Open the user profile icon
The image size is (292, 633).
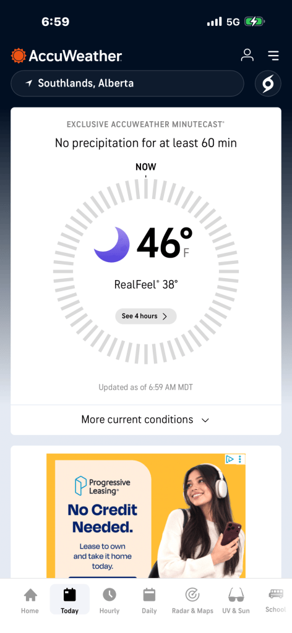pos(247,55)
